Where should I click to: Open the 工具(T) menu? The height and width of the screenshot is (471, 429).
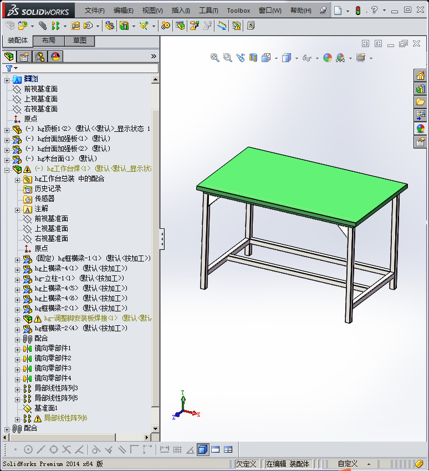coord(208,11)
